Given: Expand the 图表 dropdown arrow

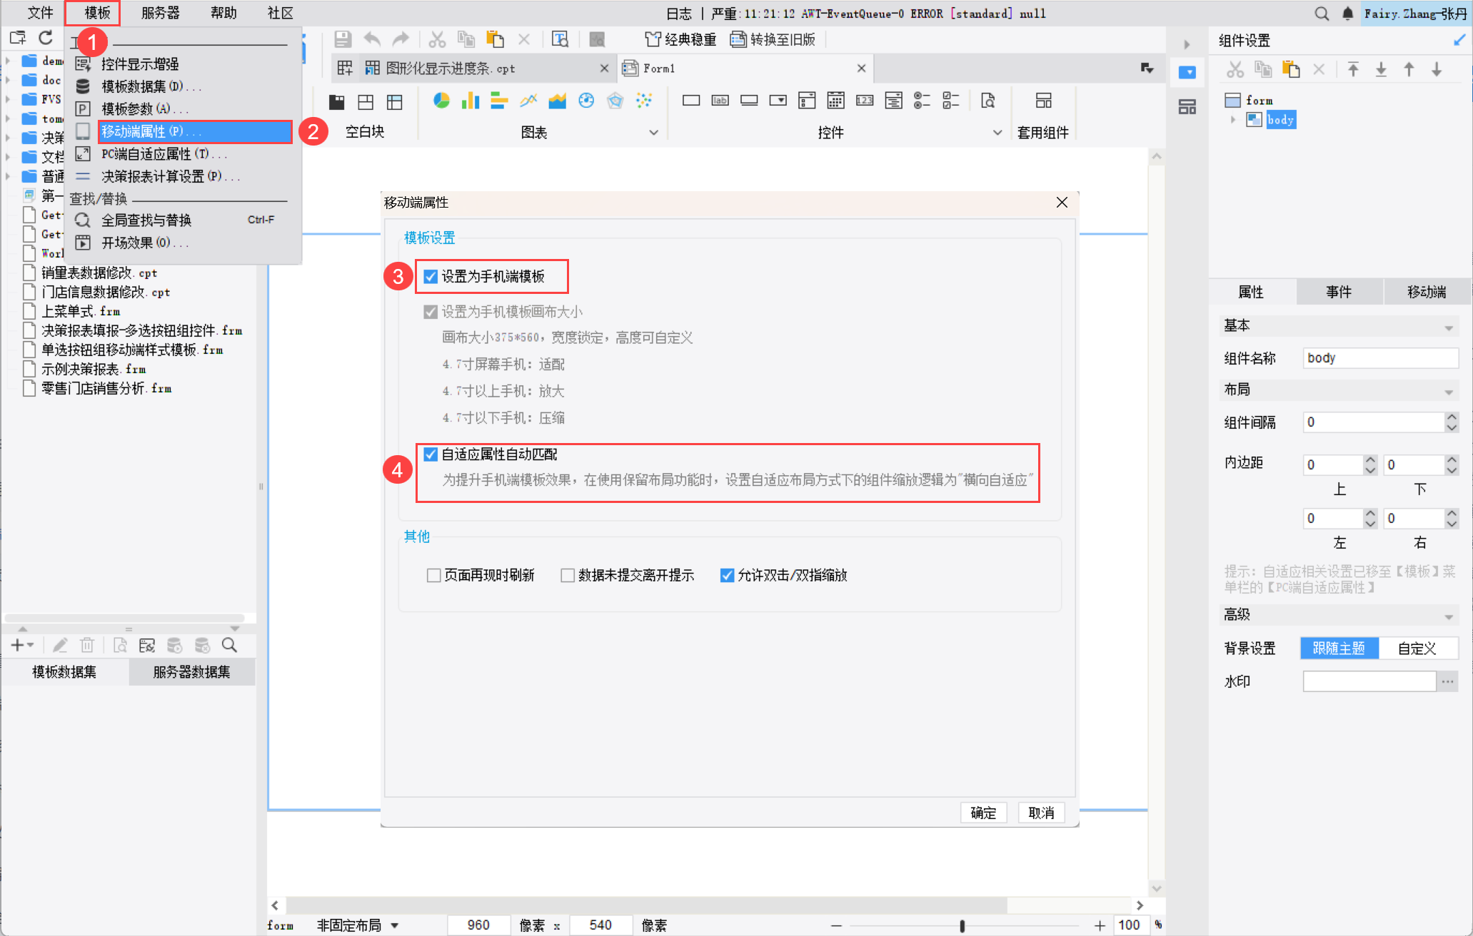Looking at the screenshot, I should pos(653,133).
